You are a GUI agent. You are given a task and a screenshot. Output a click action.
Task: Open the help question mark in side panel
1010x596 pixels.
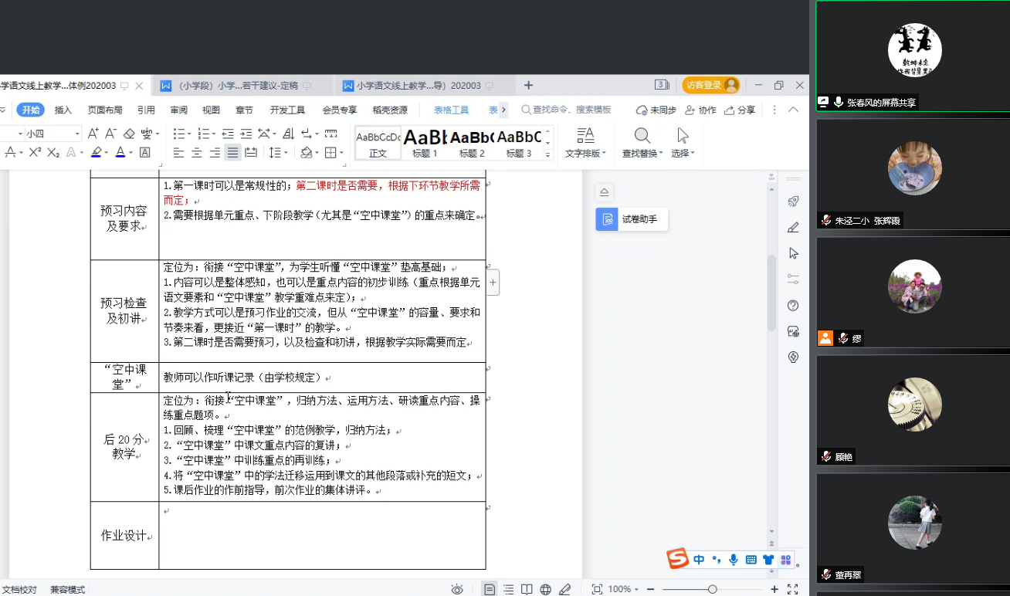pos(793,306)
